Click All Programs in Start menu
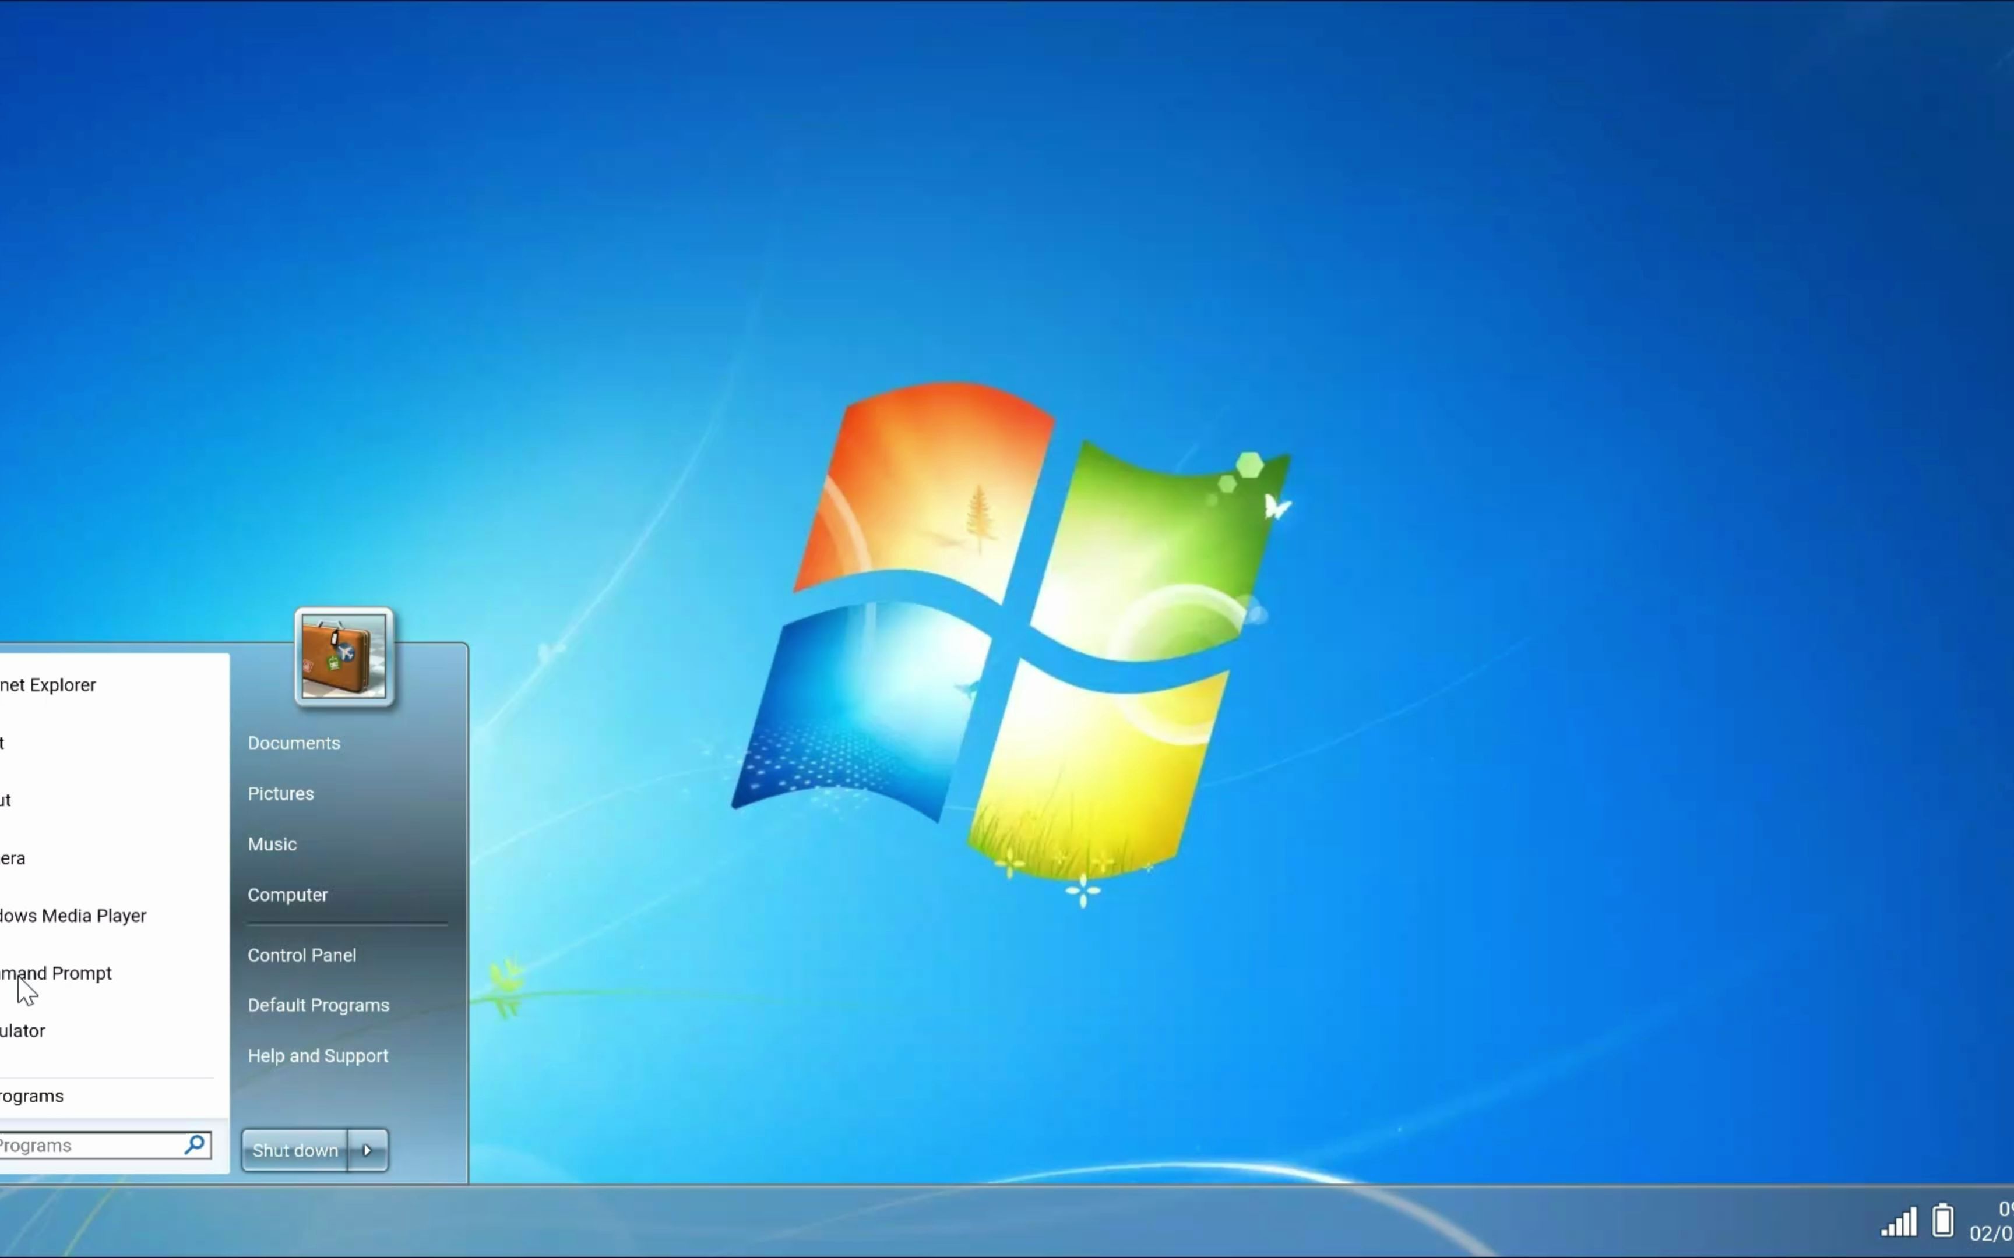 tap(32, 1094)
